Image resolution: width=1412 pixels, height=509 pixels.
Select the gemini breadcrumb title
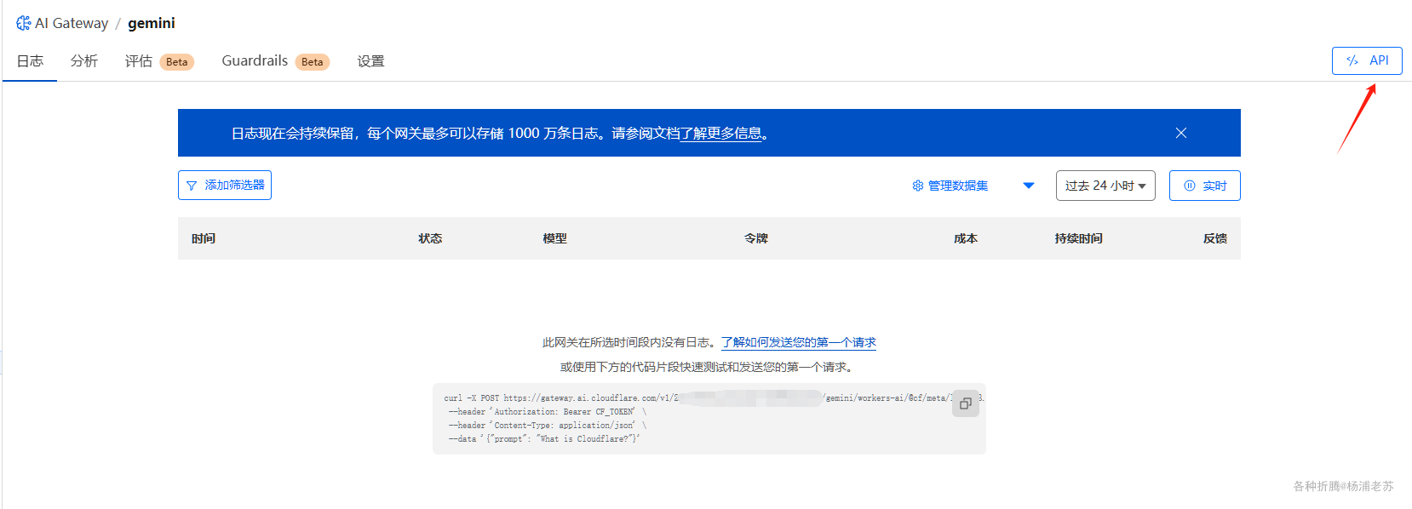152,23
